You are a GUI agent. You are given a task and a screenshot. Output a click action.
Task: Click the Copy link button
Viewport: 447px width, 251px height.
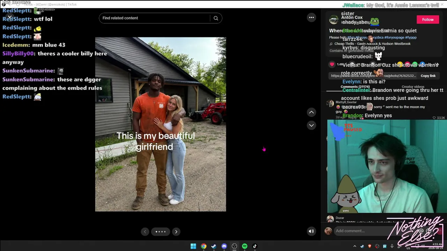[x=428, y=76]
